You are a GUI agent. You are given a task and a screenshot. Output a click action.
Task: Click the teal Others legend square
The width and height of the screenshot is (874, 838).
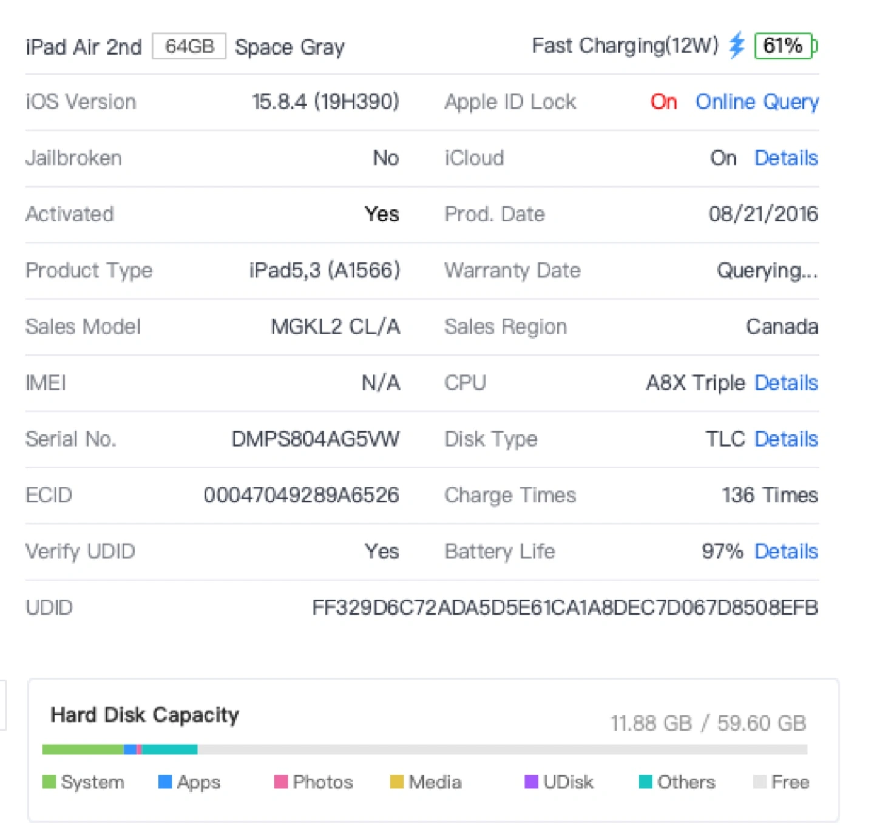coord(645,782)
